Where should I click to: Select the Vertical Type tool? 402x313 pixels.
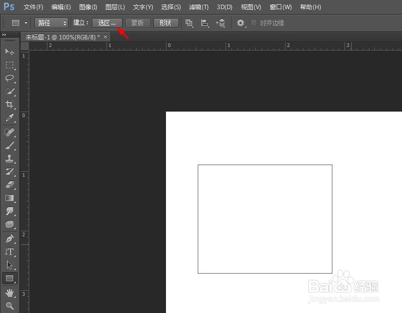[x=10, y=252]
